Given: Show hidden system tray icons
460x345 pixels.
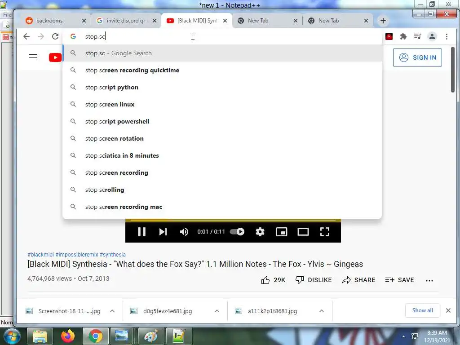Looking at the screenshot, I should 403,336.
